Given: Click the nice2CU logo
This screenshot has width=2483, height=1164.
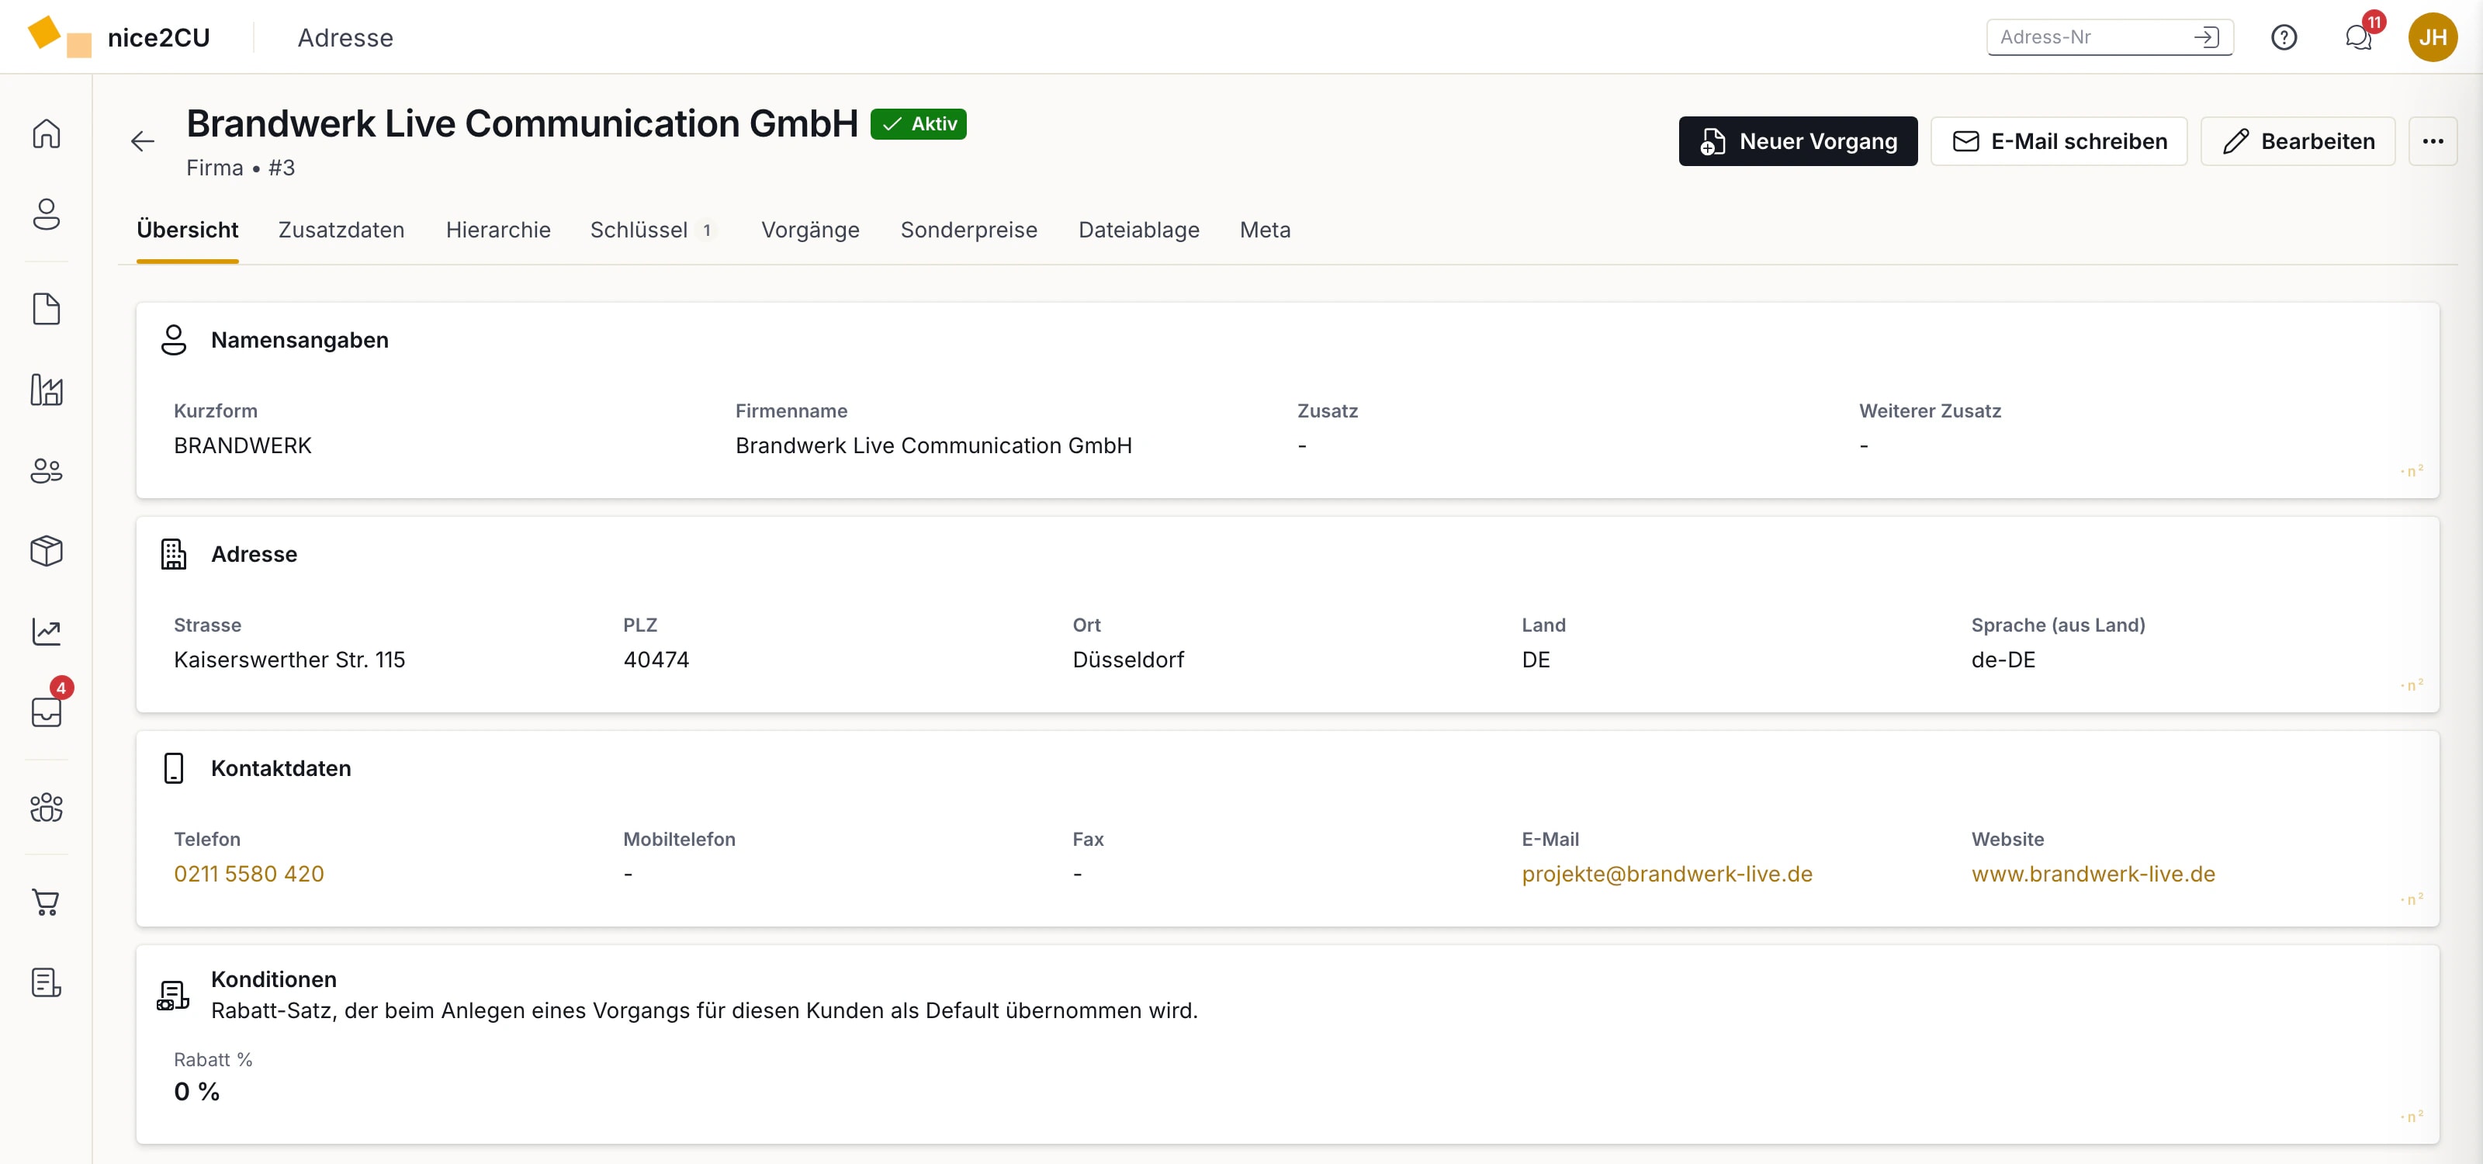Looking at the screenshot, I should (x=119, y=37).
